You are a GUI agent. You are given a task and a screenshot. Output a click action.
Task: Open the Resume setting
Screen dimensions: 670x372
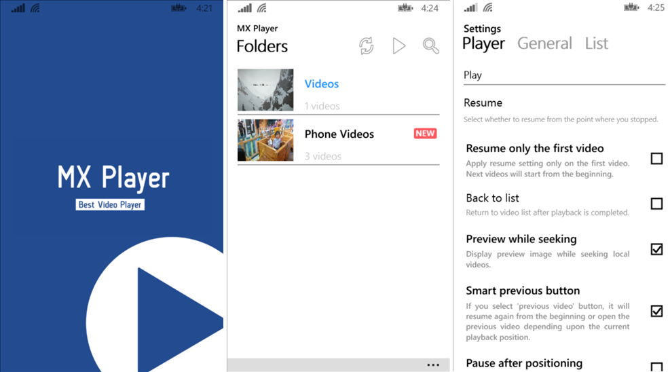point(561,110)
